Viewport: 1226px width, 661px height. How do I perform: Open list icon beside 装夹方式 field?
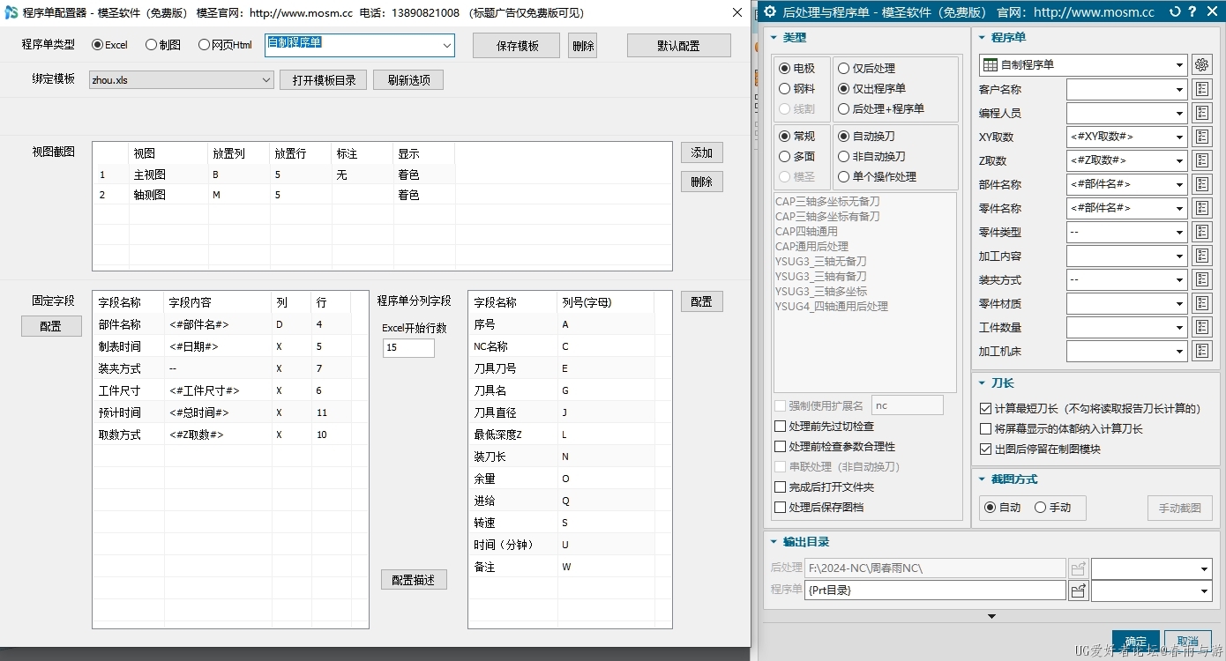(1202, 279)
